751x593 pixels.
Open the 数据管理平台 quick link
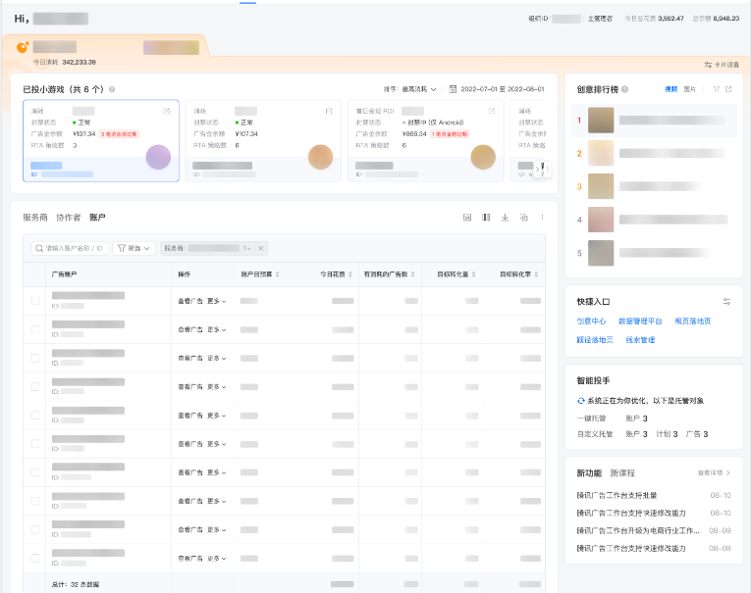tap(640, 321)
